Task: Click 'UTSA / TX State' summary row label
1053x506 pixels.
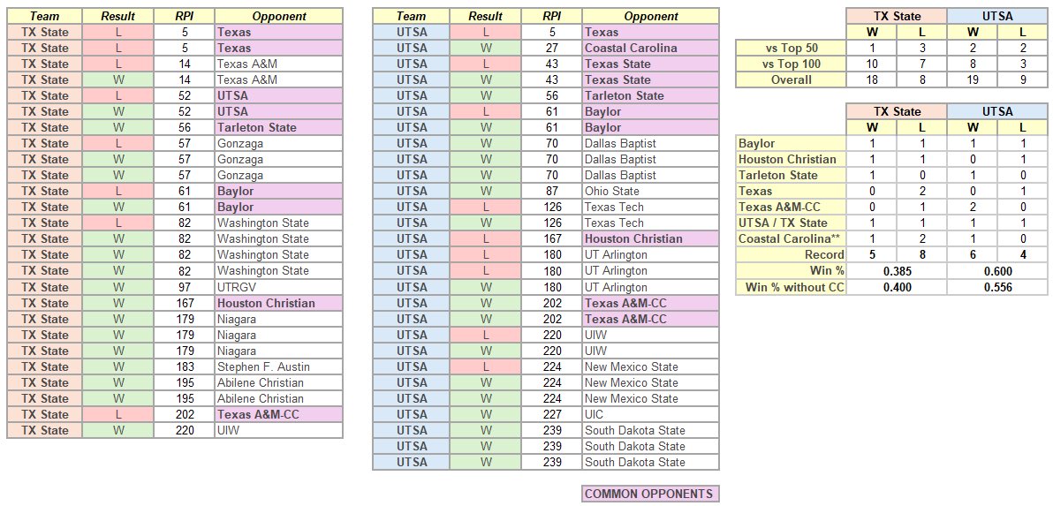Action: pos(792,223)
